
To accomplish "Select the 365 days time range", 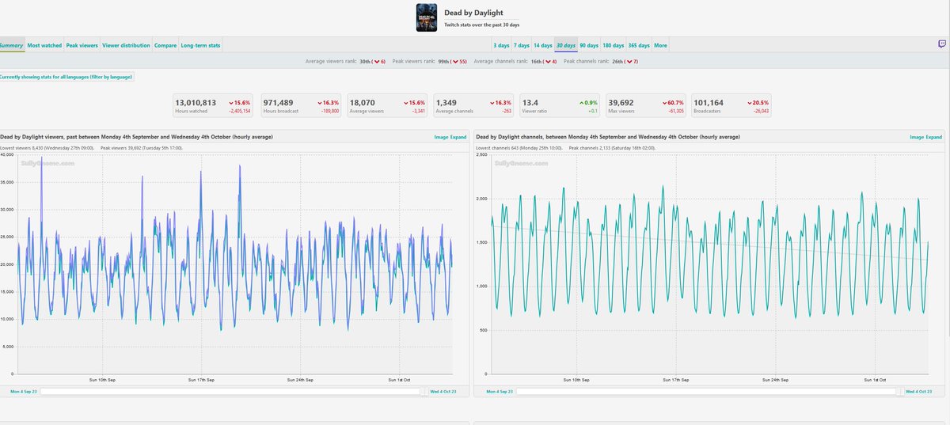I will click(639, 45).
